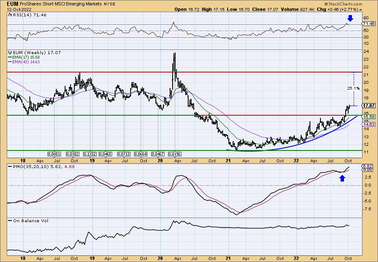Click the green up-triangle next to Chg

(361, 10)
